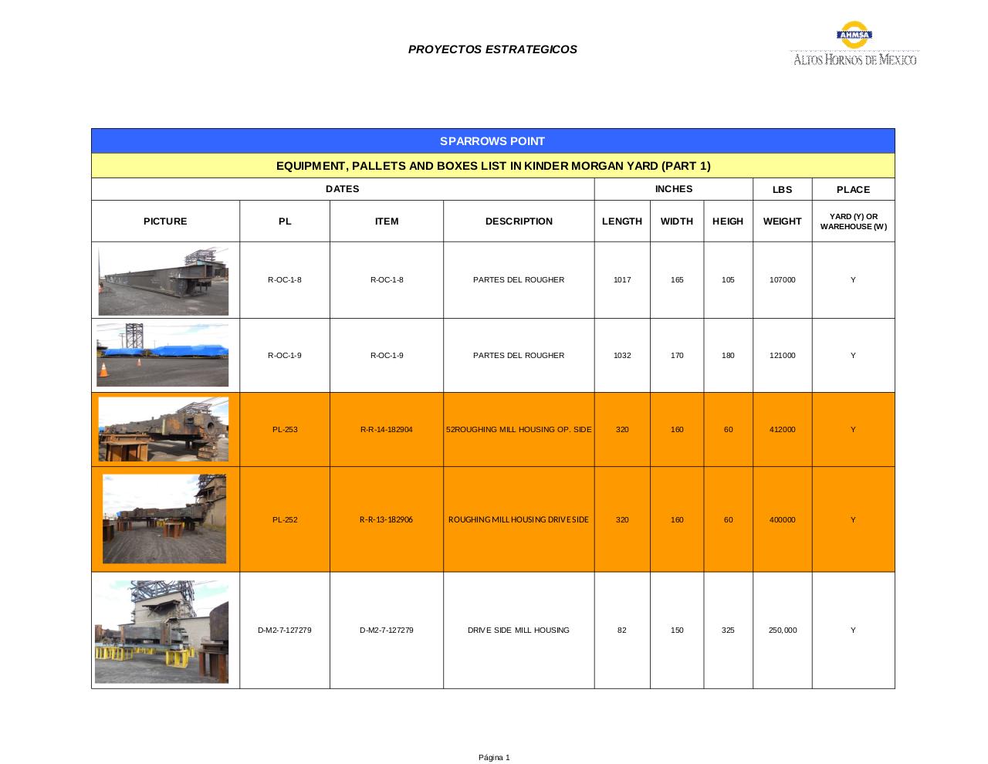Select the R-R-14-182904 item code
Screen dimensions: 988x764
[x=386, y=429]
